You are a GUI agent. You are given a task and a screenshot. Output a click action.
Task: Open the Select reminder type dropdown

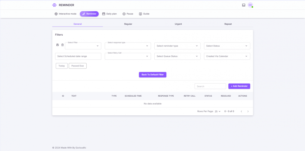(177, 46)
